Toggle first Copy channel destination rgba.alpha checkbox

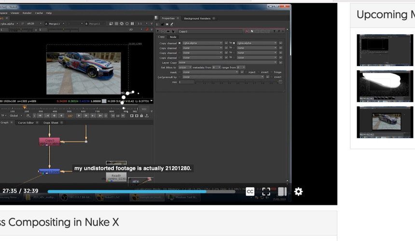(x=234, y=43)
